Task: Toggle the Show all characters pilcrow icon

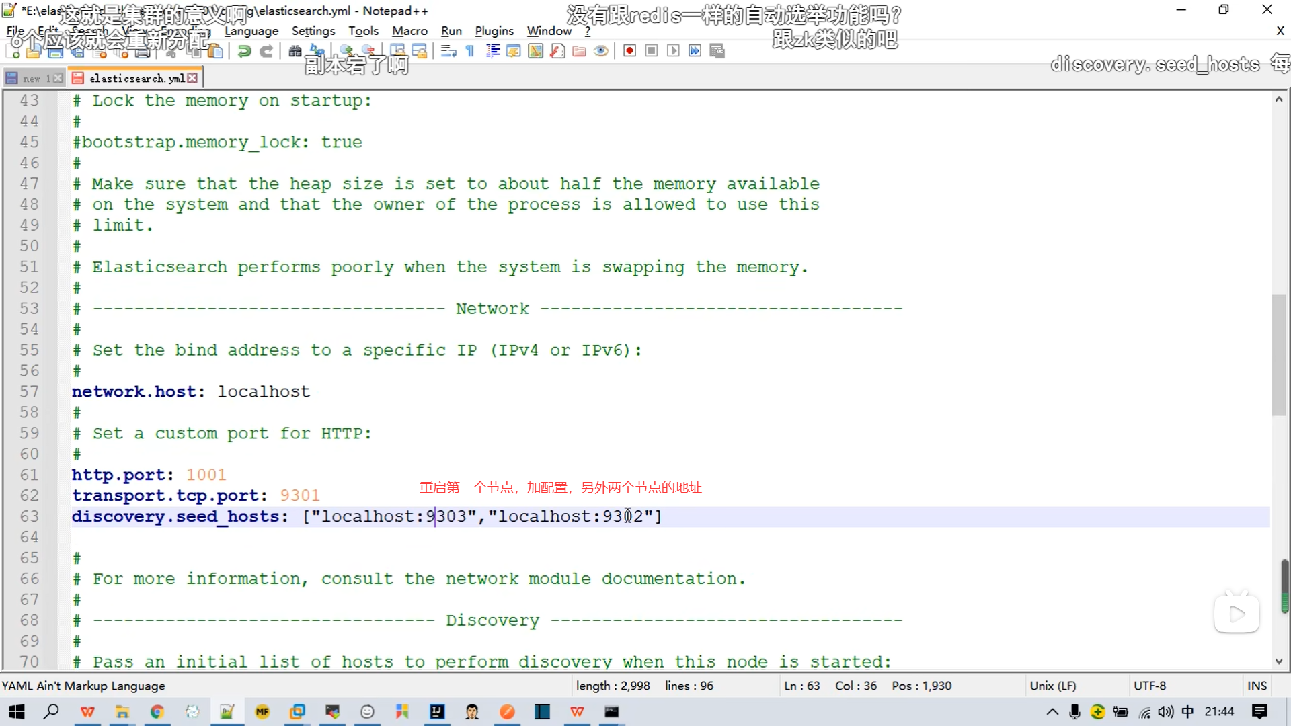Action: point(470,51)
